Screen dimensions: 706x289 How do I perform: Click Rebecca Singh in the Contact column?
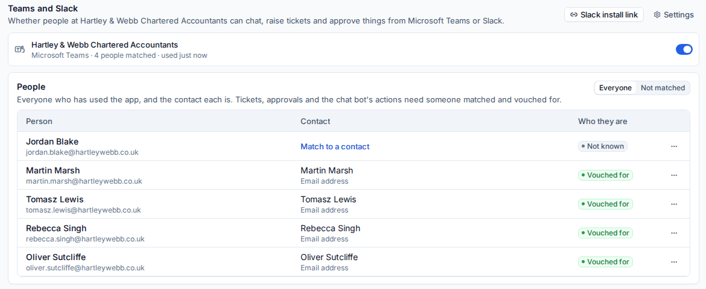click(331, 228)
